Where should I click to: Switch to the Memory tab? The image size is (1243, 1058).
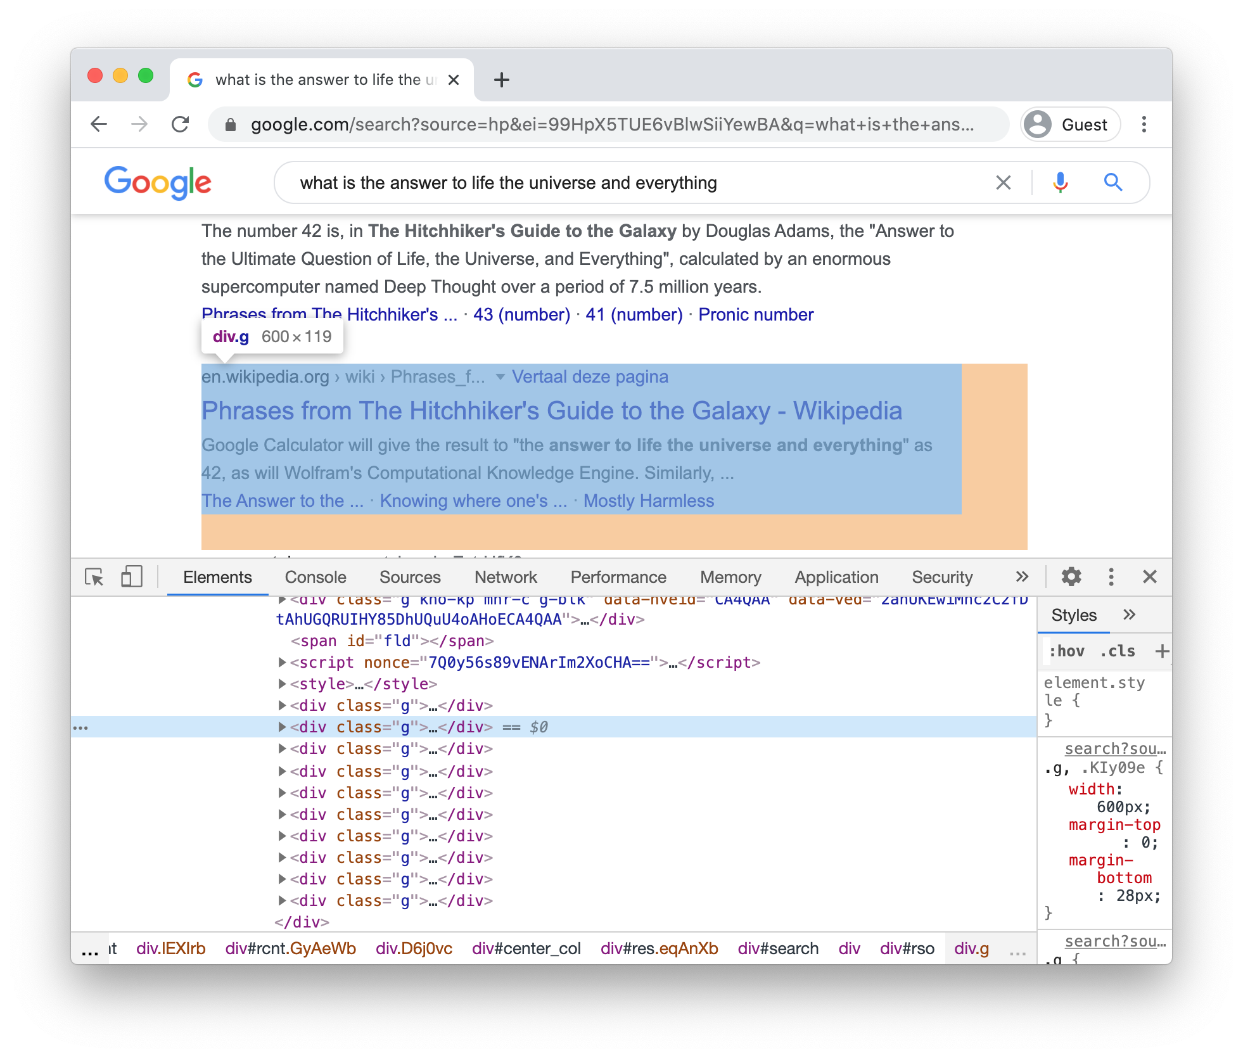(730, 577)
